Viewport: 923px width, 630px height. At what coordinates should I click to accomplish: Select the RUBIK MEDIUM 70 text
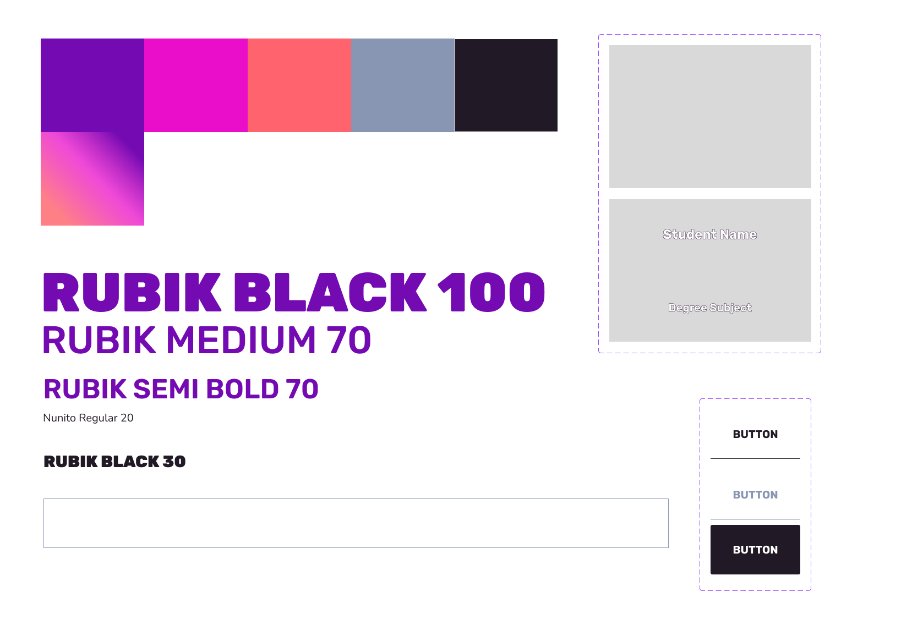207,340
